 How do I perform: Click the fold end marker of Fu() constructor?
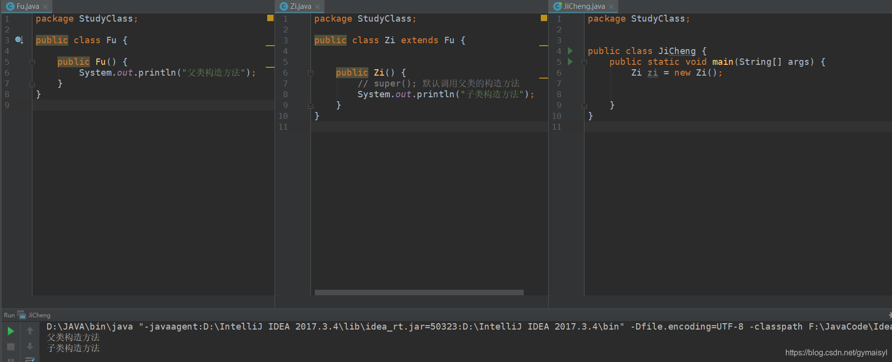pyautogui.click(x=32, y=84)
